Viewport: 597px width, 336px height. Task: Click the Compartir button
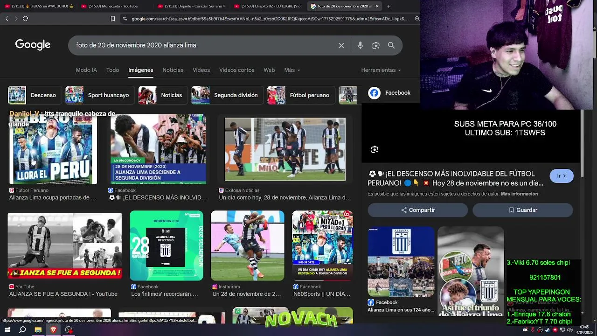click(x=418, y=210)
